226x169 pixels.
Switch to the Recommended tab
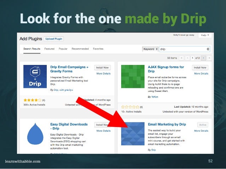coord(80,49)
